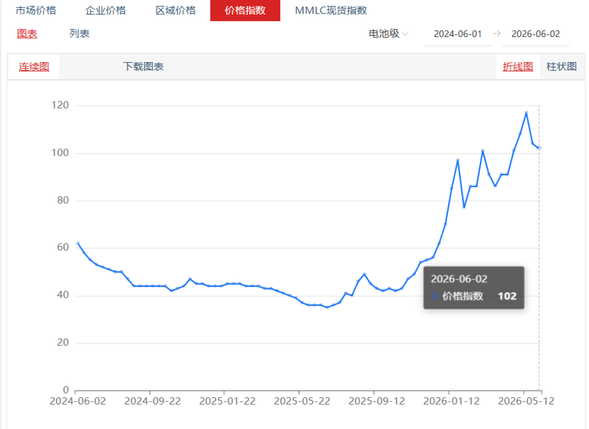Switch to the 企业价格 tab
Viewport: 589px width, 429px height.
point(106,10)
